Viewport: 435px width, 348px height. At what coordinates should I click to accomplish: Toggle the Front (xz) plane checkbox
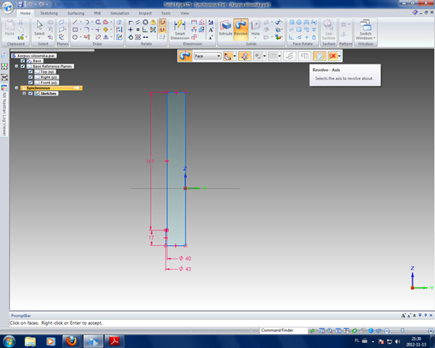(x=30, y=83)
